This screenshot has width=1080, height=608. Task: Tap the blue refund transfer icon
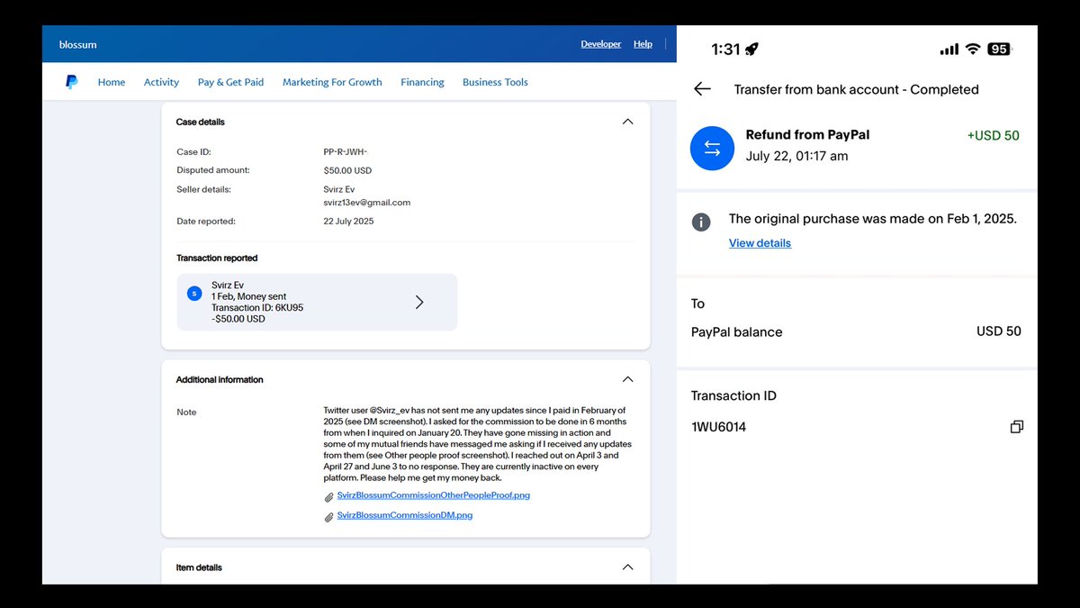pos(712,149)
